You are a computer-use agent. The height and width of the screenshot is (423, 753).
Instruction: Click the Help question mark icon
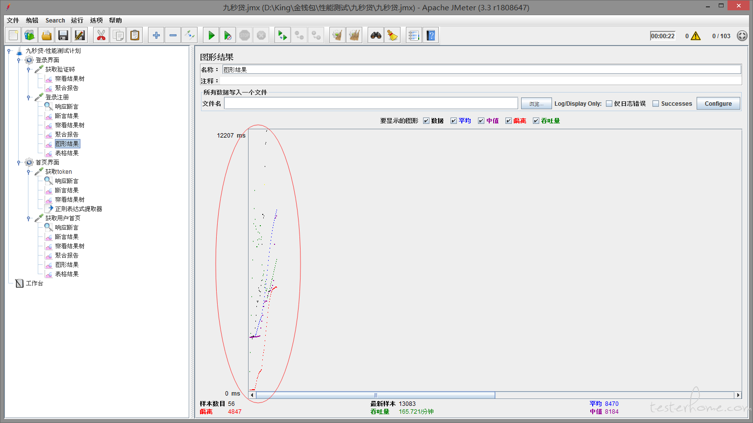[x=431, y=35]
